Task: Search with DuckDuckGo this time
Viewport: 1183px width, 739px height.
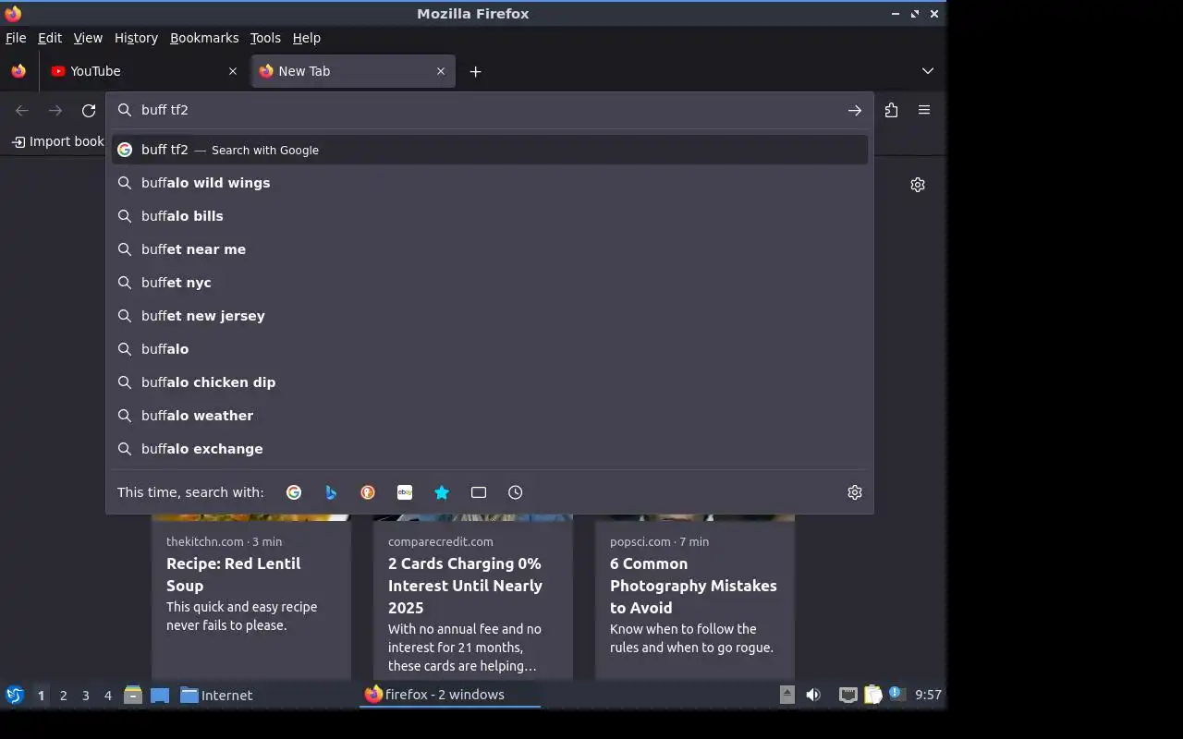Action: coord(368,492)
